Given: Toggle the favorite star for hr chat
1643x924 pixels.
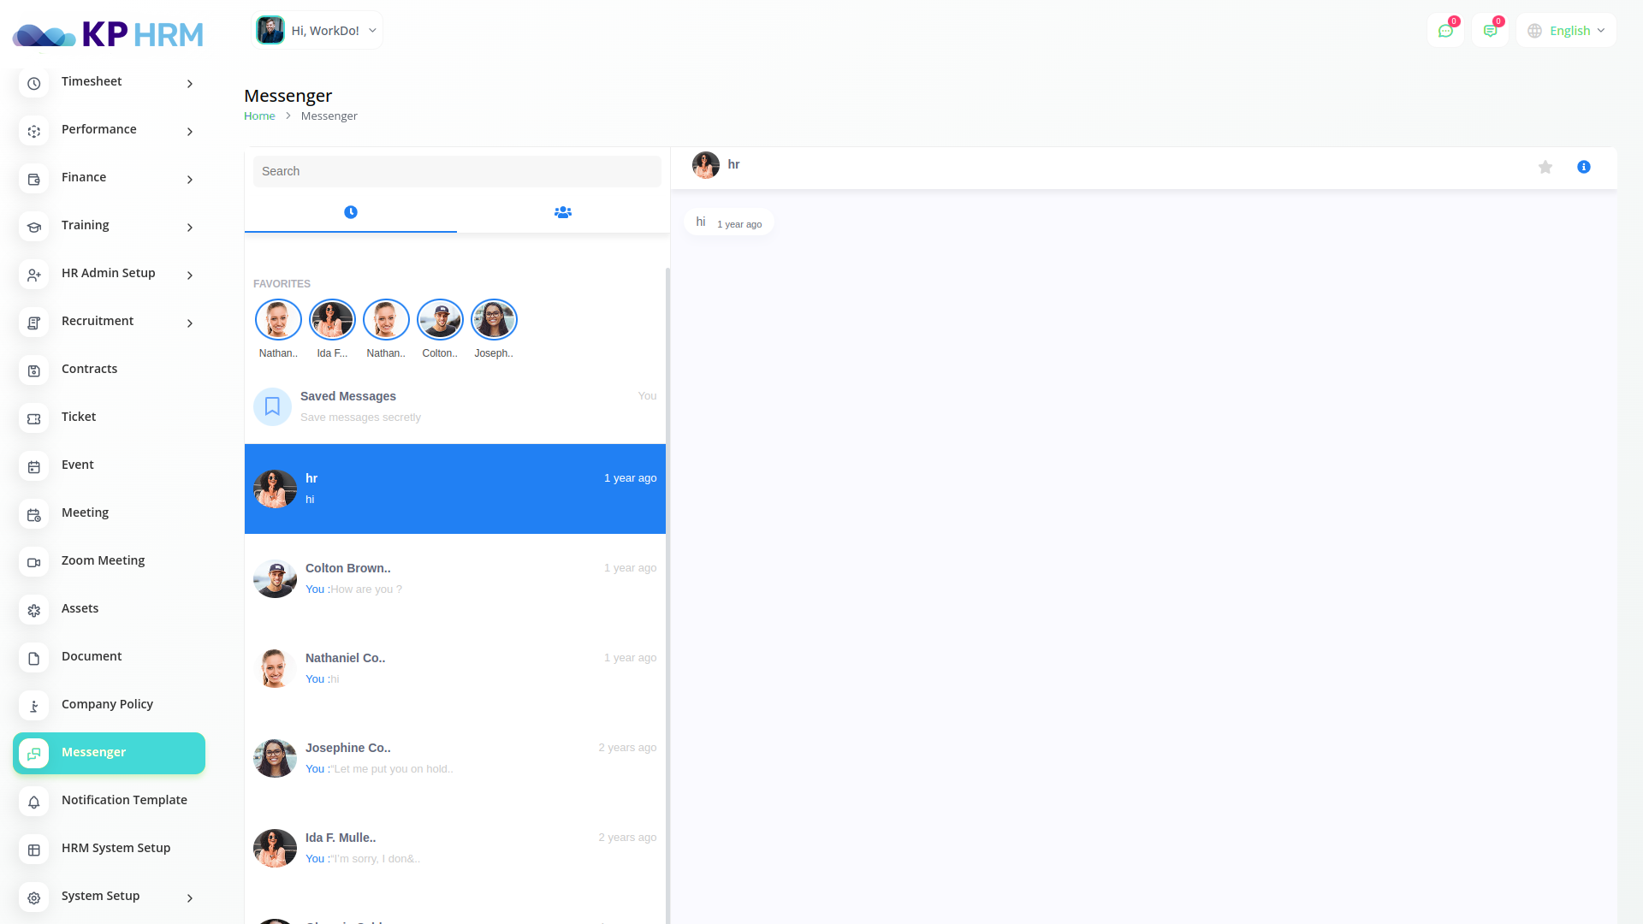Looking at the screenshot, I should pos(1545,167).
